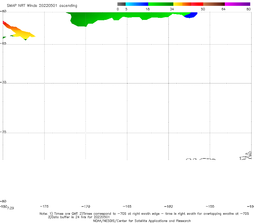The height and width of the screenshot is (223, 254).
Task: Click the longitude label '-165'
Action: click(127, 206)
